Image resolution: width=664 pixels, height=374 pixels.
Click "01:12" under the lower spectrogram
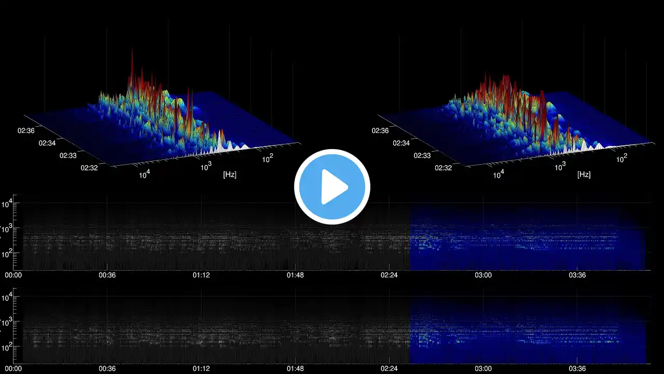click(201, 369)
